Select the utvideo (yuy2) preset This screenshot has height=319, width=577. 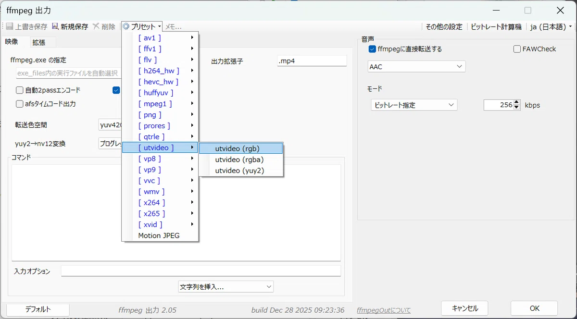(x=241, y=171)
